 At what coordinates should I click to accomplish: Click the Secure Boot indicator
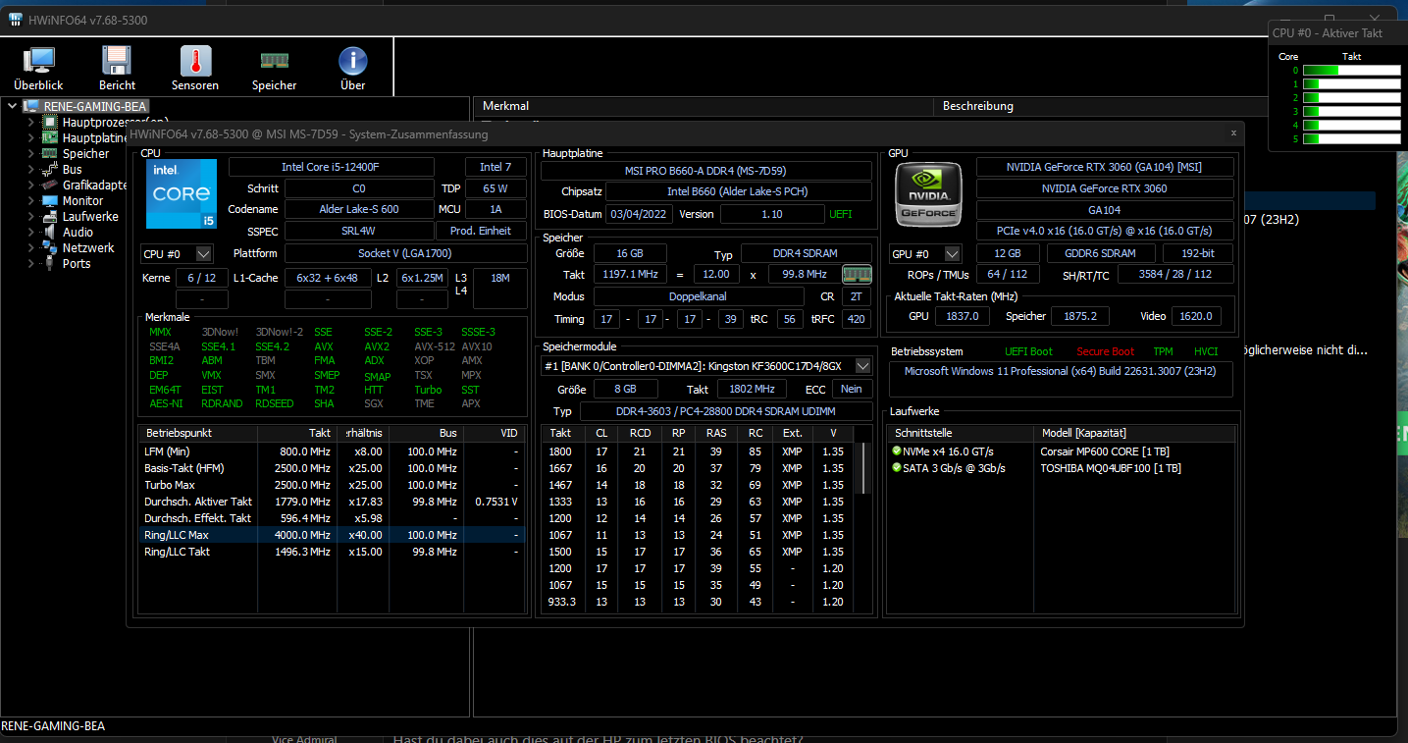(1105, 351)
